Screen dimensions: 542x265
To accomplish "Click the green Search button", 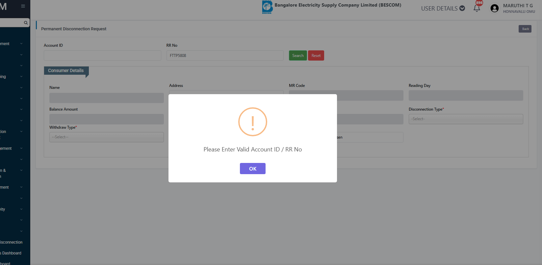I will 298,56.
